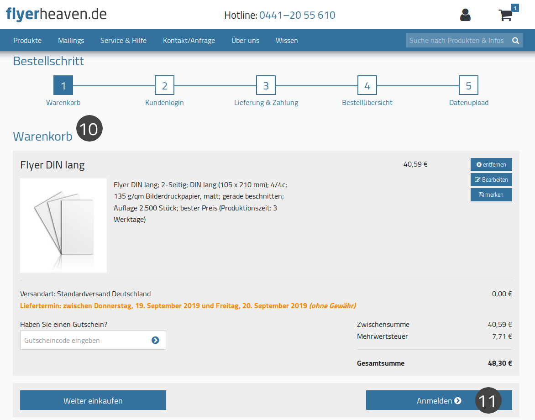Image resolution: width=535 pixels, height=420 pixels.
Task: Open Service & Hilfe menu
Action: tap(124, 41)
